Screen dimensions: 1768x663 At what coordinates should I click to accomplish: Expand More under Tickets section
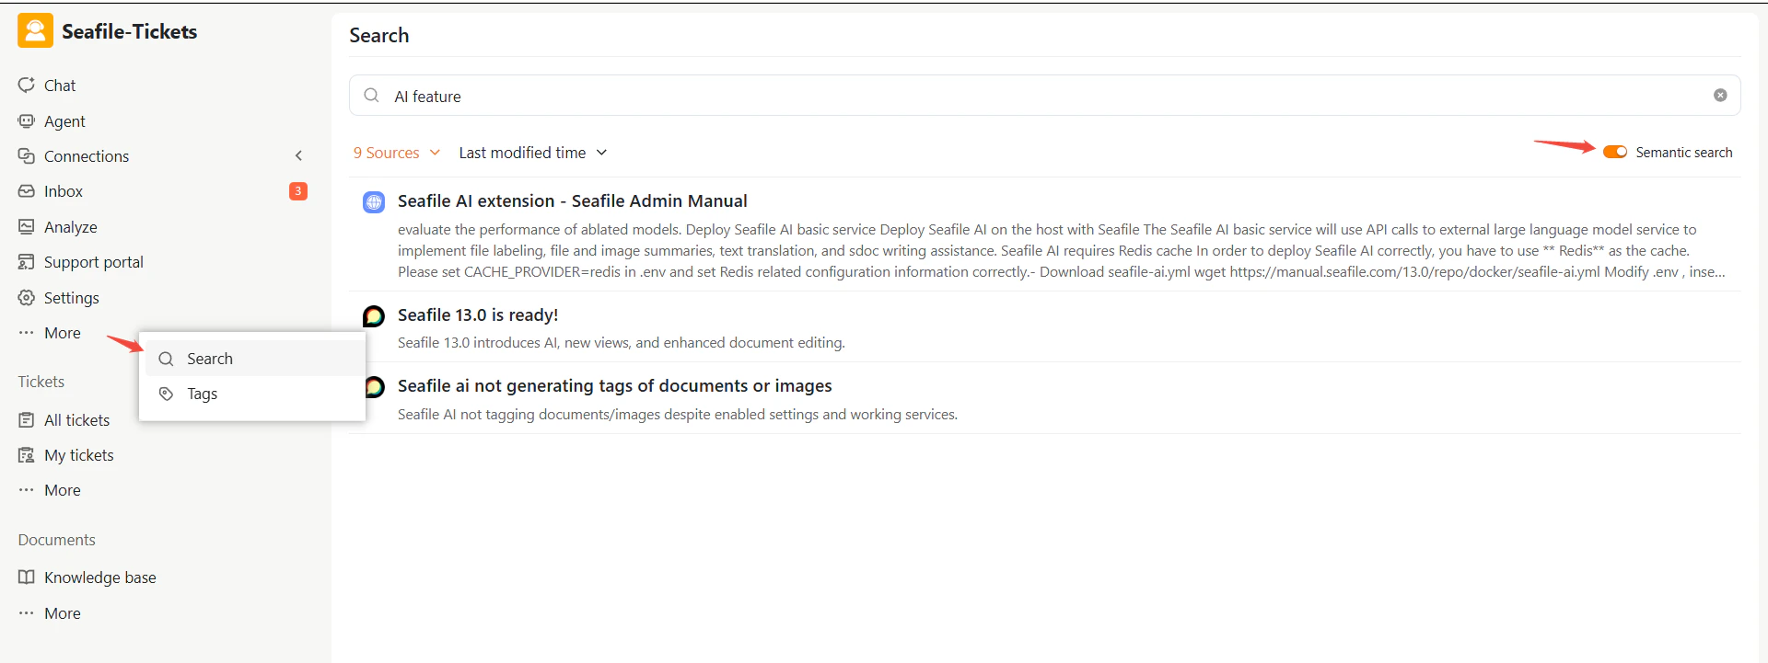click(x=63, y=490)
